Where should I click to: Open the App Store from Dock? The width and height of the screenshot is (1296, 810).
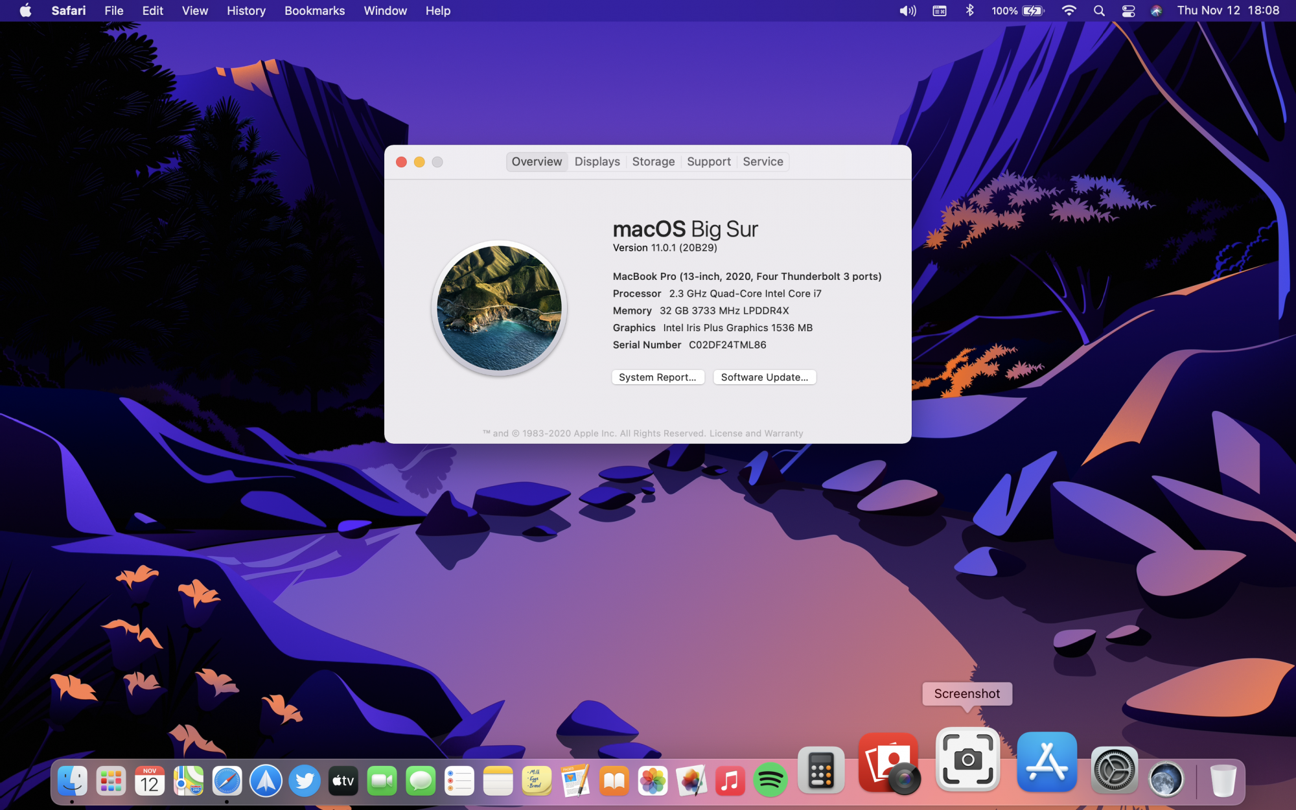point(1047,762)
